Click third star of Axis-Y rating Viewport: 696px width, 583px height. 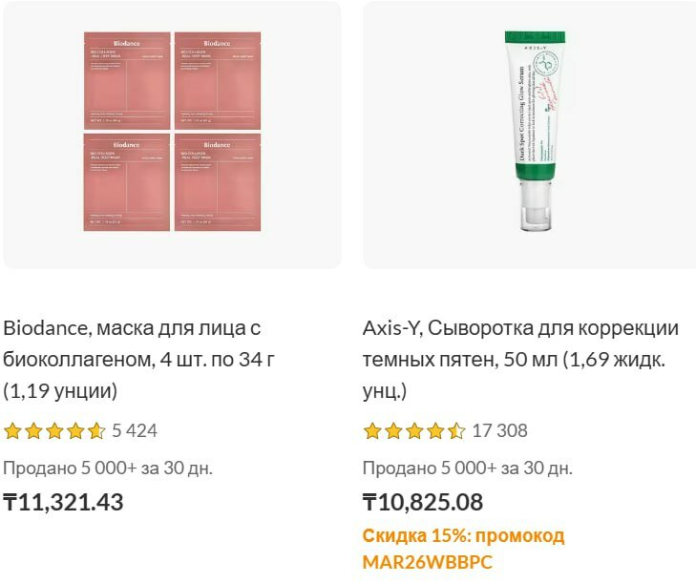[414, 431]
